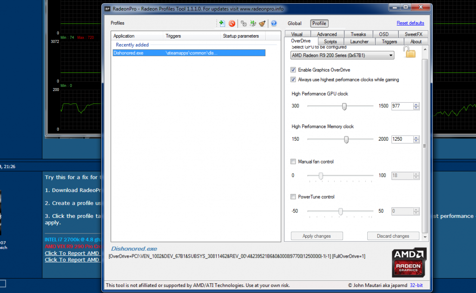Click the Memory clock field showing 1250

[x=402, y=139]
